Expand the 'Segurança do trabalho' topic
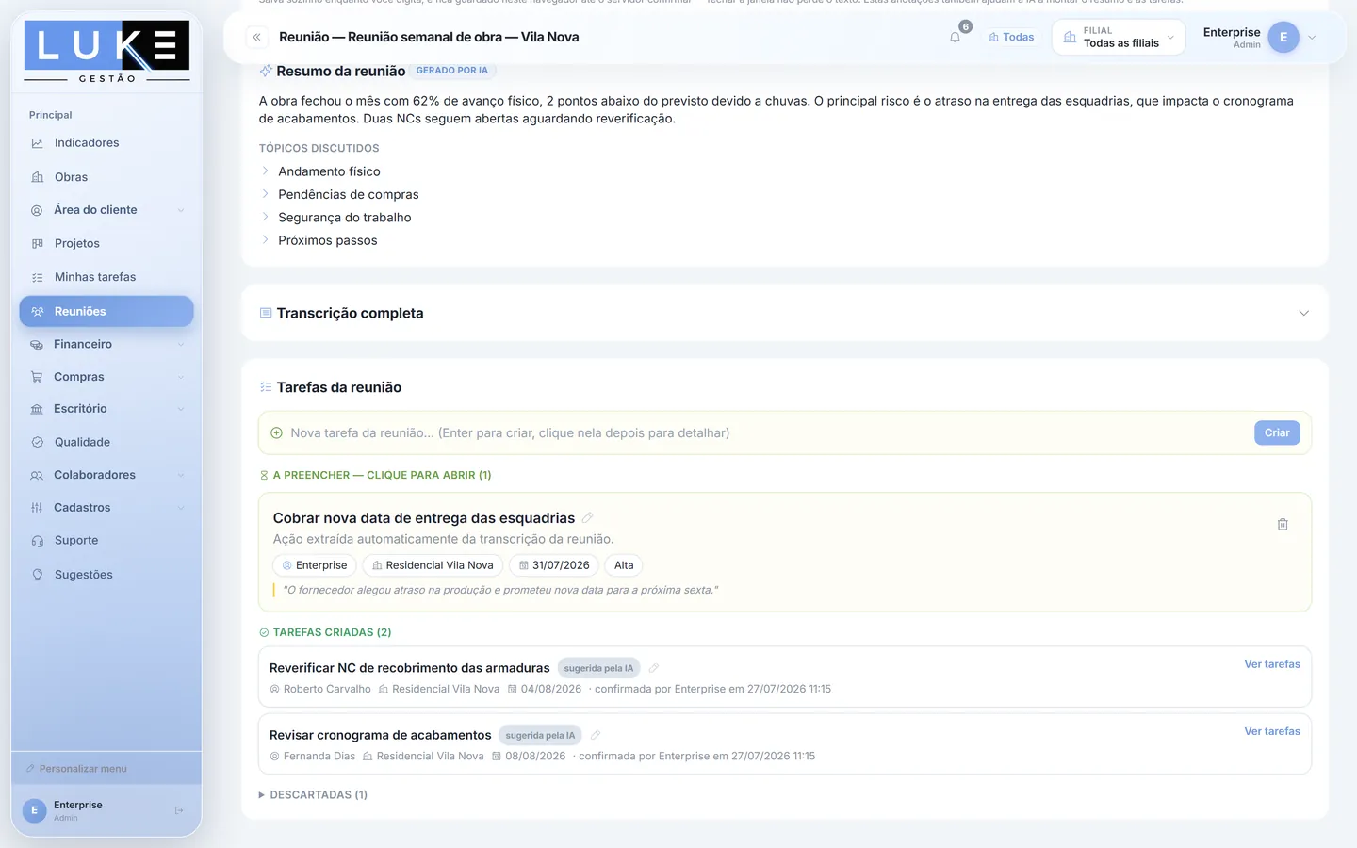Screen dimensions: 1357x848 pyautogui.click(x=265, y=217)
